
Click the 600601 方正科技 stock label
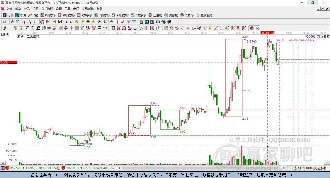[317, 36]
